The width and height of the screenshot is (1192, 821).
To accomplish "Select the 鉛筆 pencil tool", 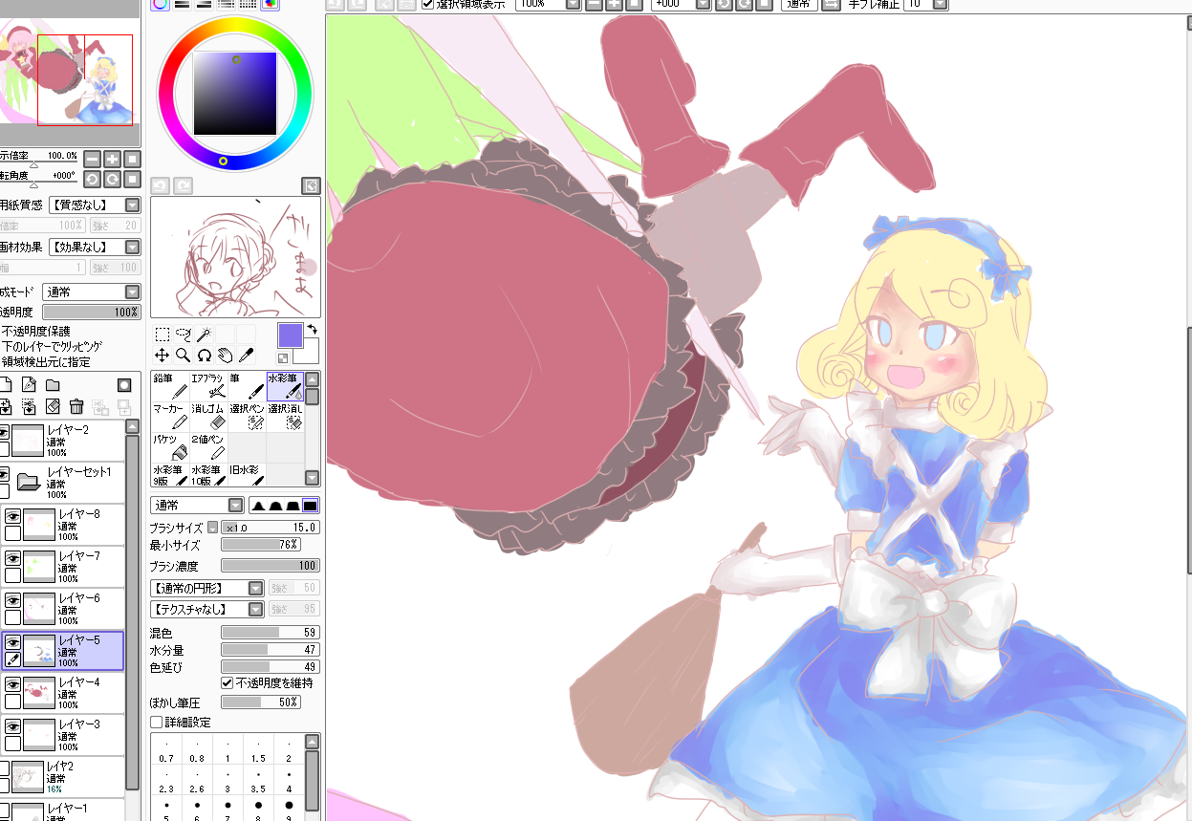I will coord(170,386).
